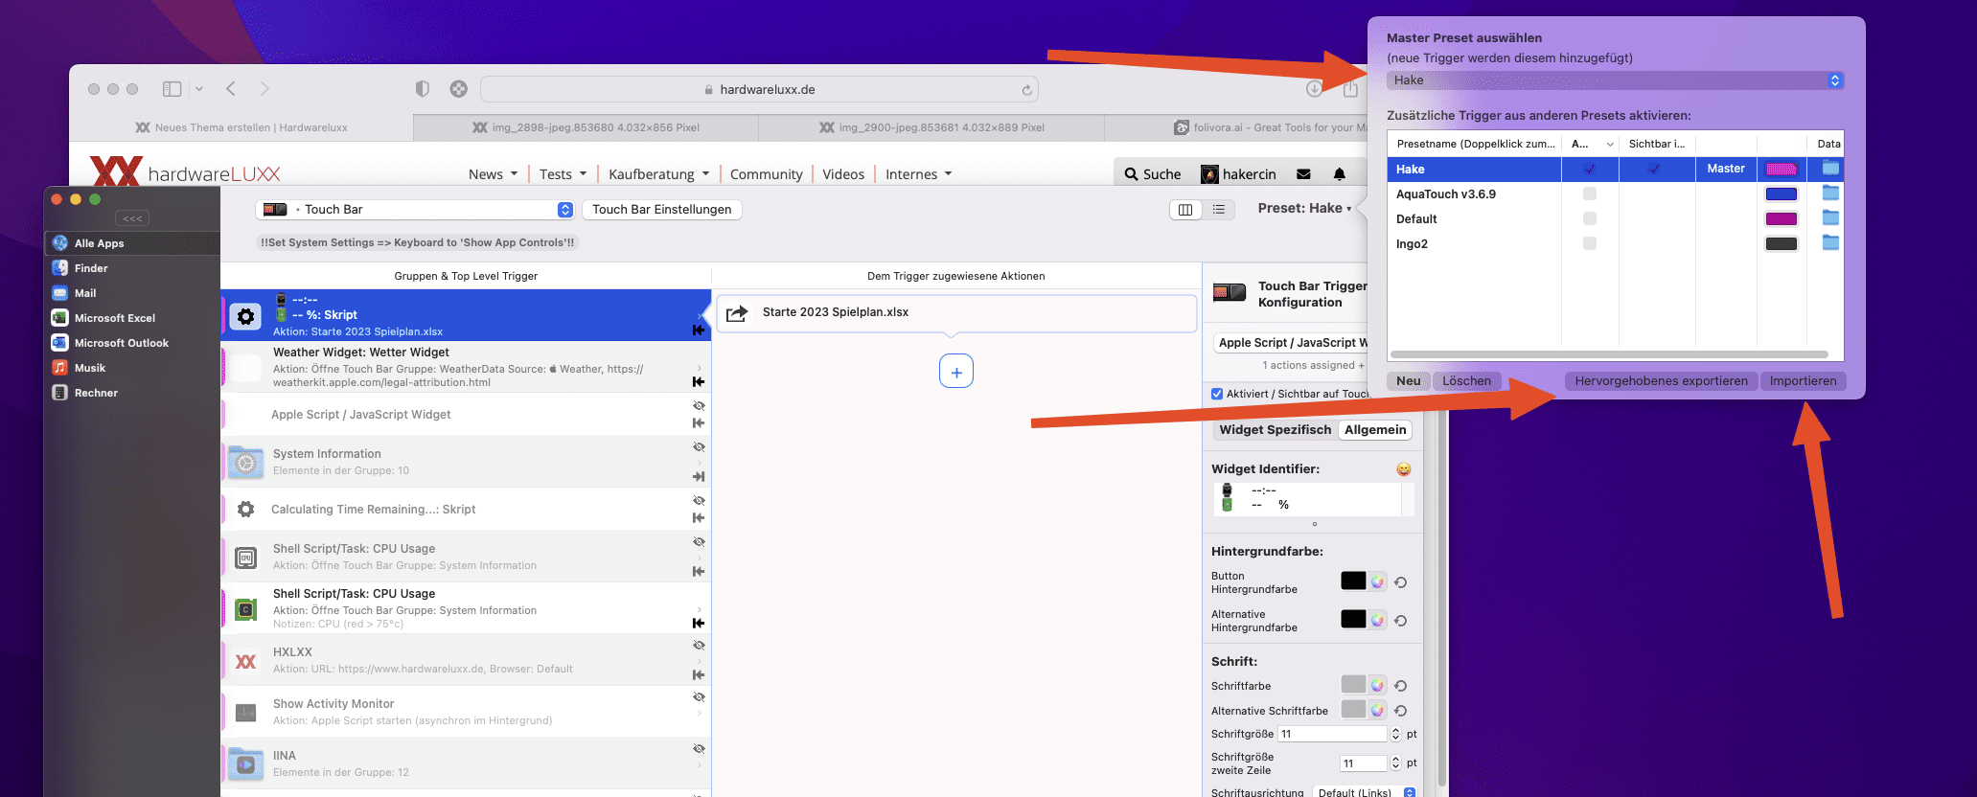Collapse the sidebar with the <<< button
Screen dimensions: 1977x797
pos(132,218)
